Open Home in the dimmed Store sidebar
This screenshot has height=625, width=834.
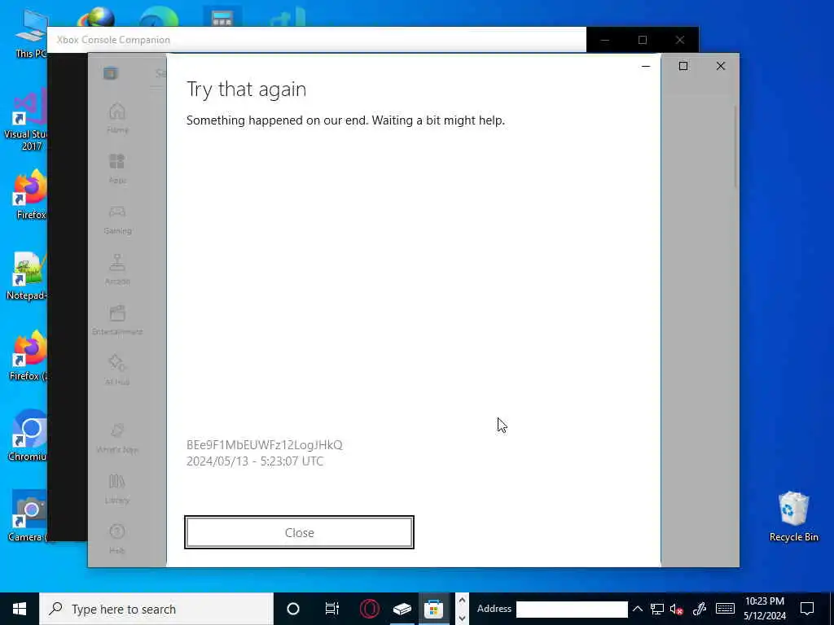(x=117, y=119)
